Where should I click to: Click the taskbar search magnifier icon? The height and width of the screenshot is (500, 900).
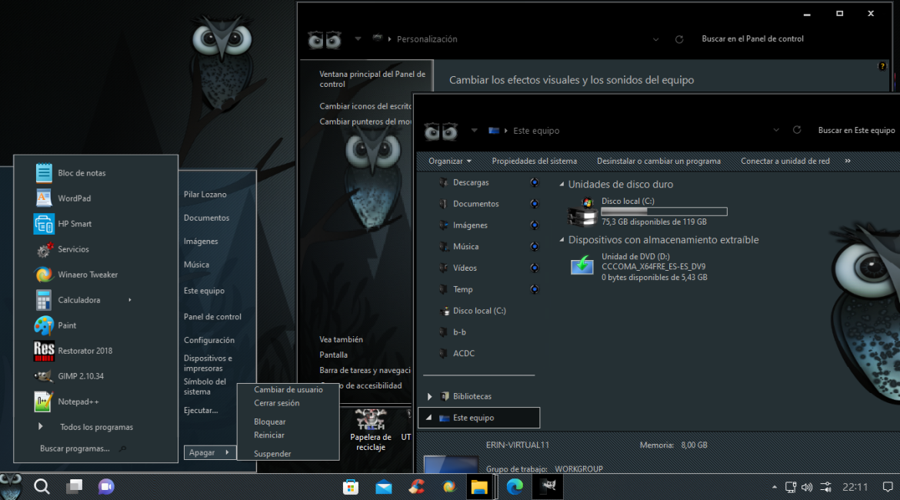click(x=42, y=486)
